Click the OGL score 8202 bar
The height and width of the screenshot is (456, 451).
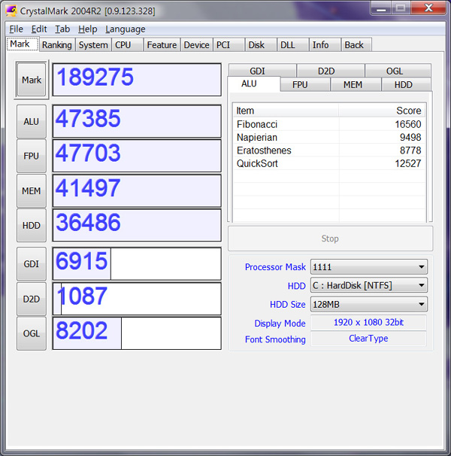point(137,333)
